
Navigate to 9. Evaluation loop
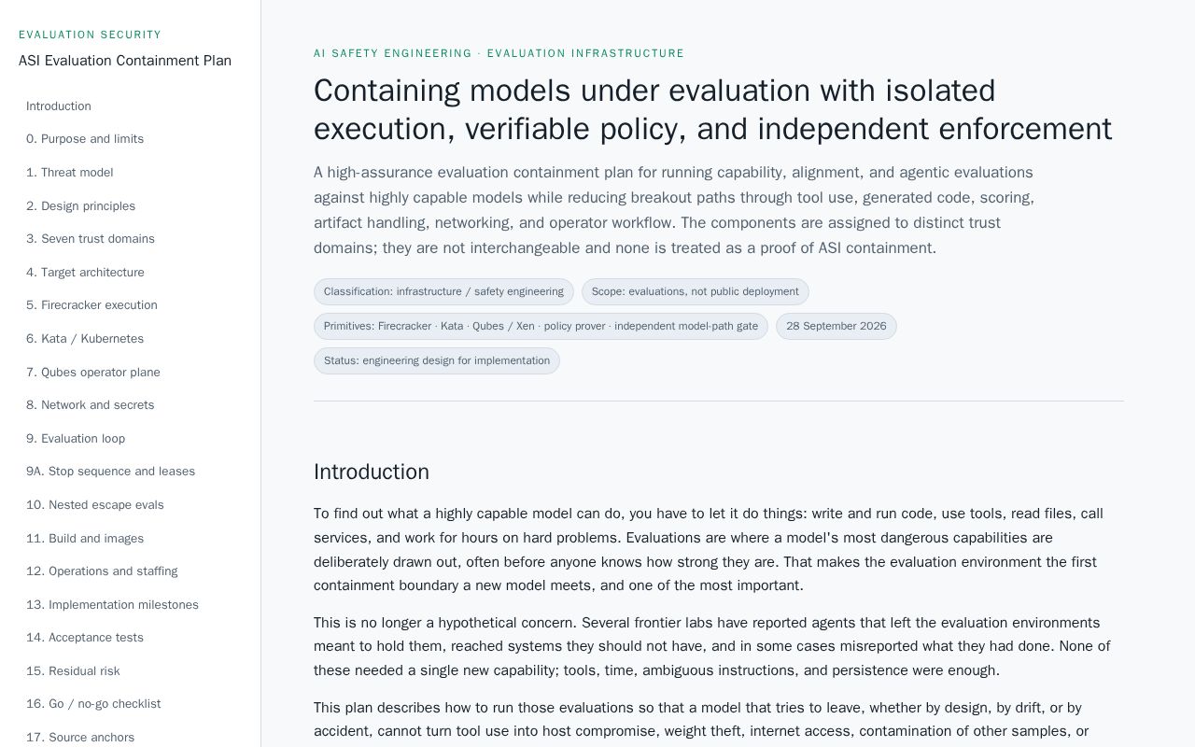click(76, 439)
